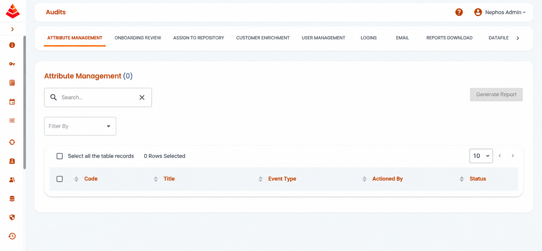Open the users group sidebar icon
The width and height of the screenshot is (542, 251).
coord(12,180)
